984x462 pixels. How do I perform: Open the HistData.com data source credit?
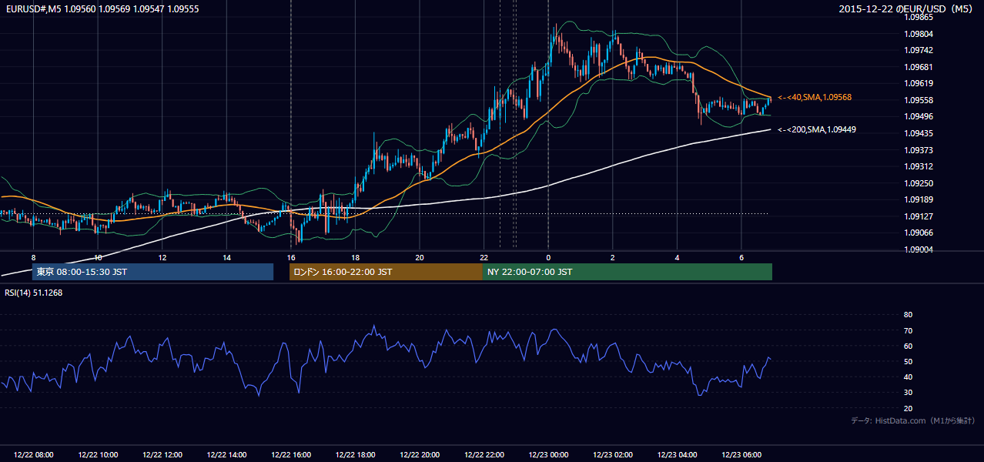[913, 420]
